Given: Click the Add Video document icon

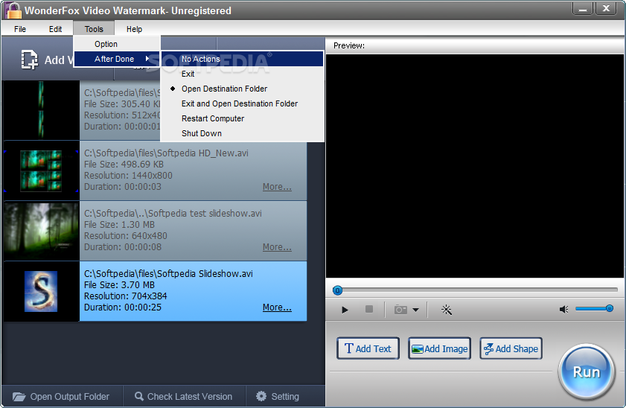Looking at the screenshot, I should coord(29,60).
